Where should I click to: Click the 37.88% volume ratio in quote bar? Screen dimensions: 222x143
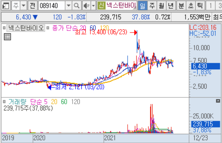(x=141, y=17)
